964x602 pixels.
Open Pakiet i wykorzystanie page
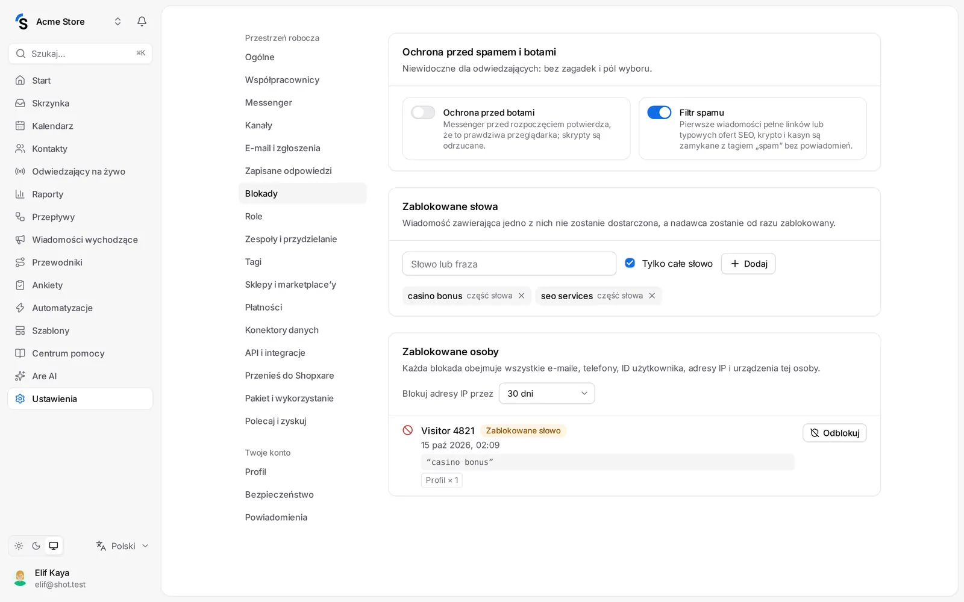[x=302, y=399]
